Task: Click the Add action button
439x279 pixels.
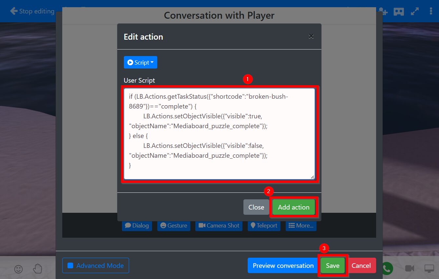Action: (x=294, y=207)
